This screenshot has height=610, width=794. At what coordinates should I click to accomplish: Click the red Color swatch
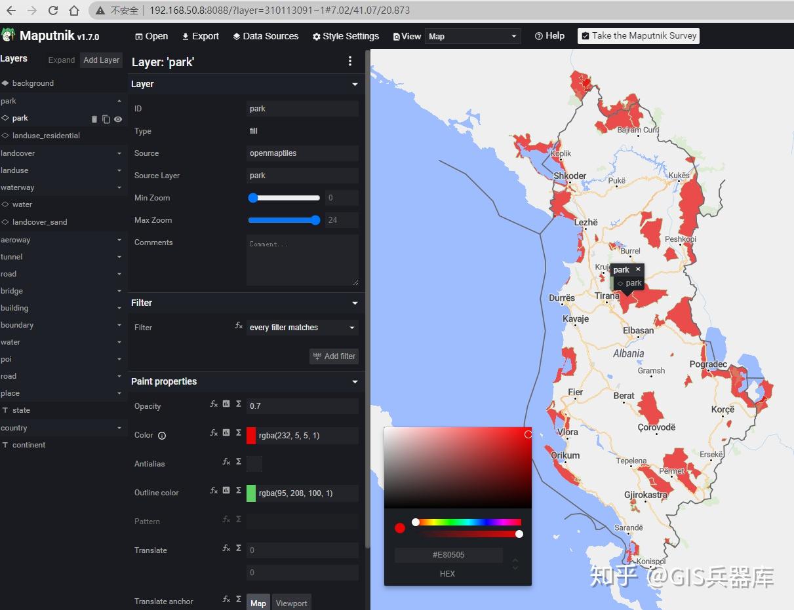pyautogui.click(x=251, y=436)
